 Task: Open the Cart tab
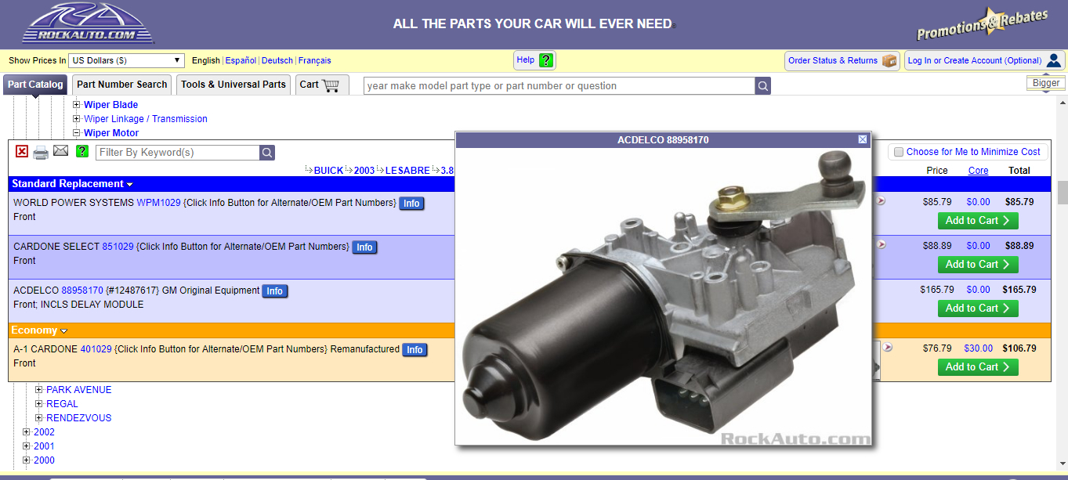[x=322, y=85]
